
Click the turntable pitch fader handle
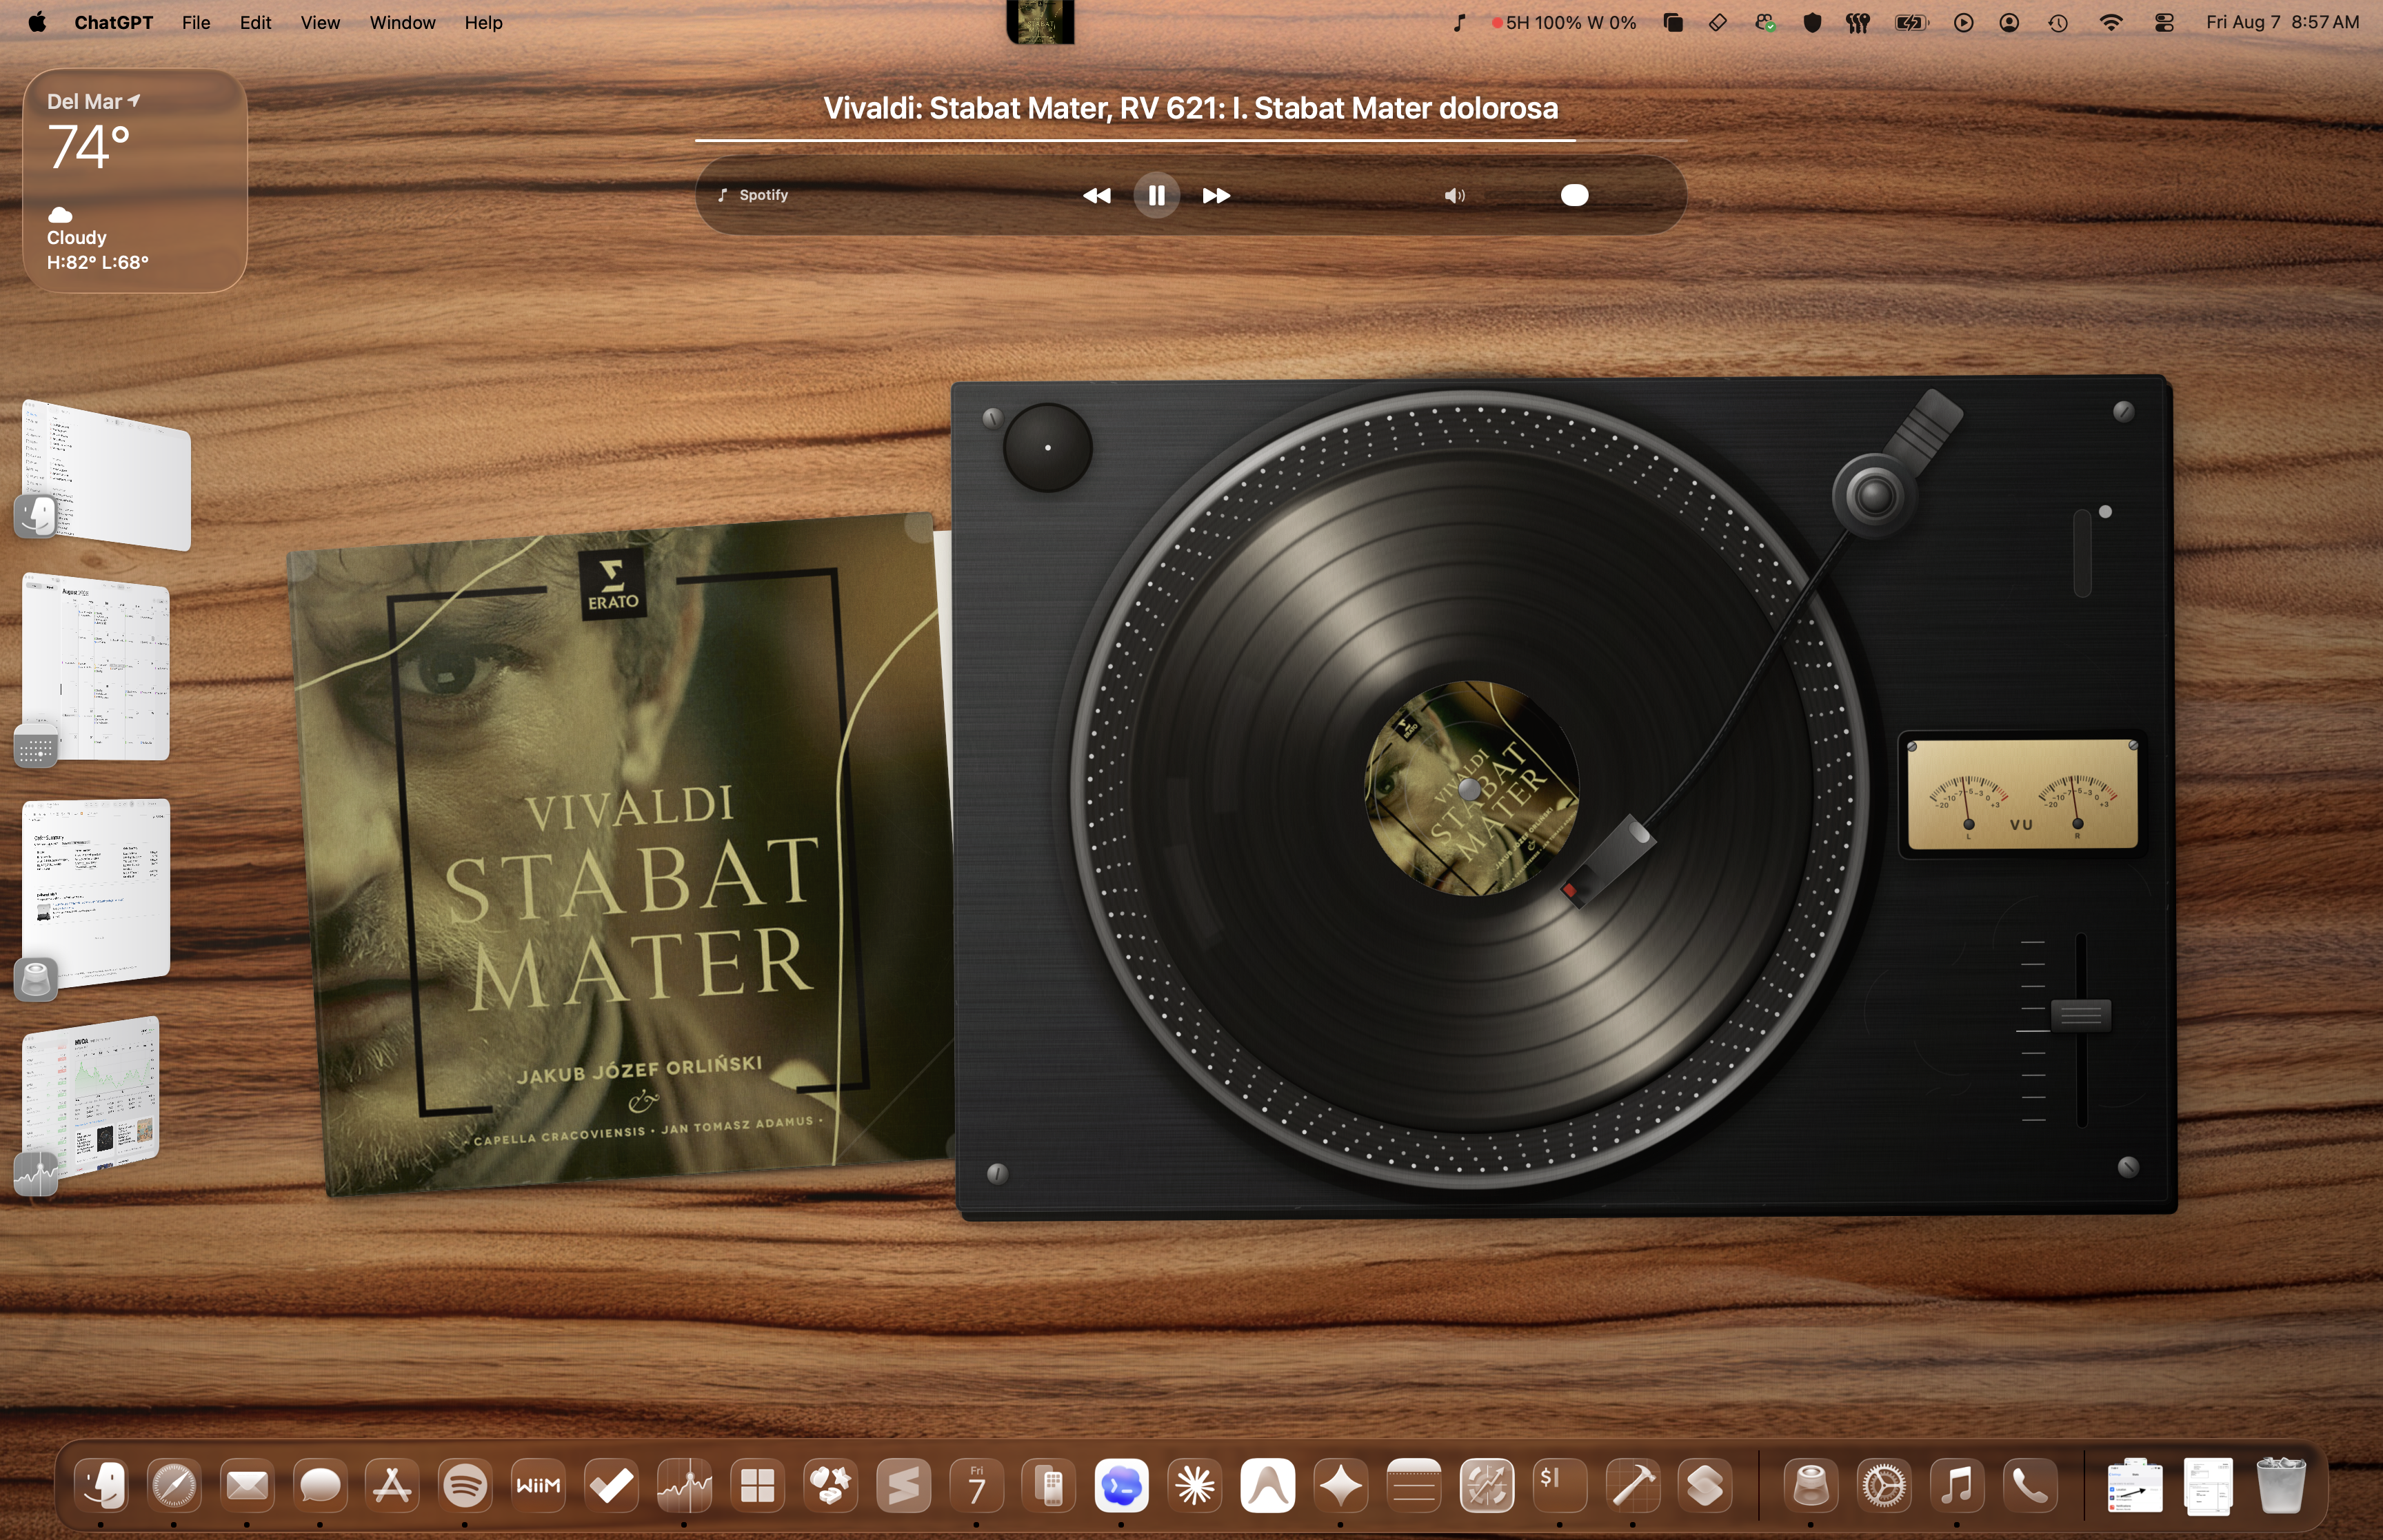point(2081,1015)
